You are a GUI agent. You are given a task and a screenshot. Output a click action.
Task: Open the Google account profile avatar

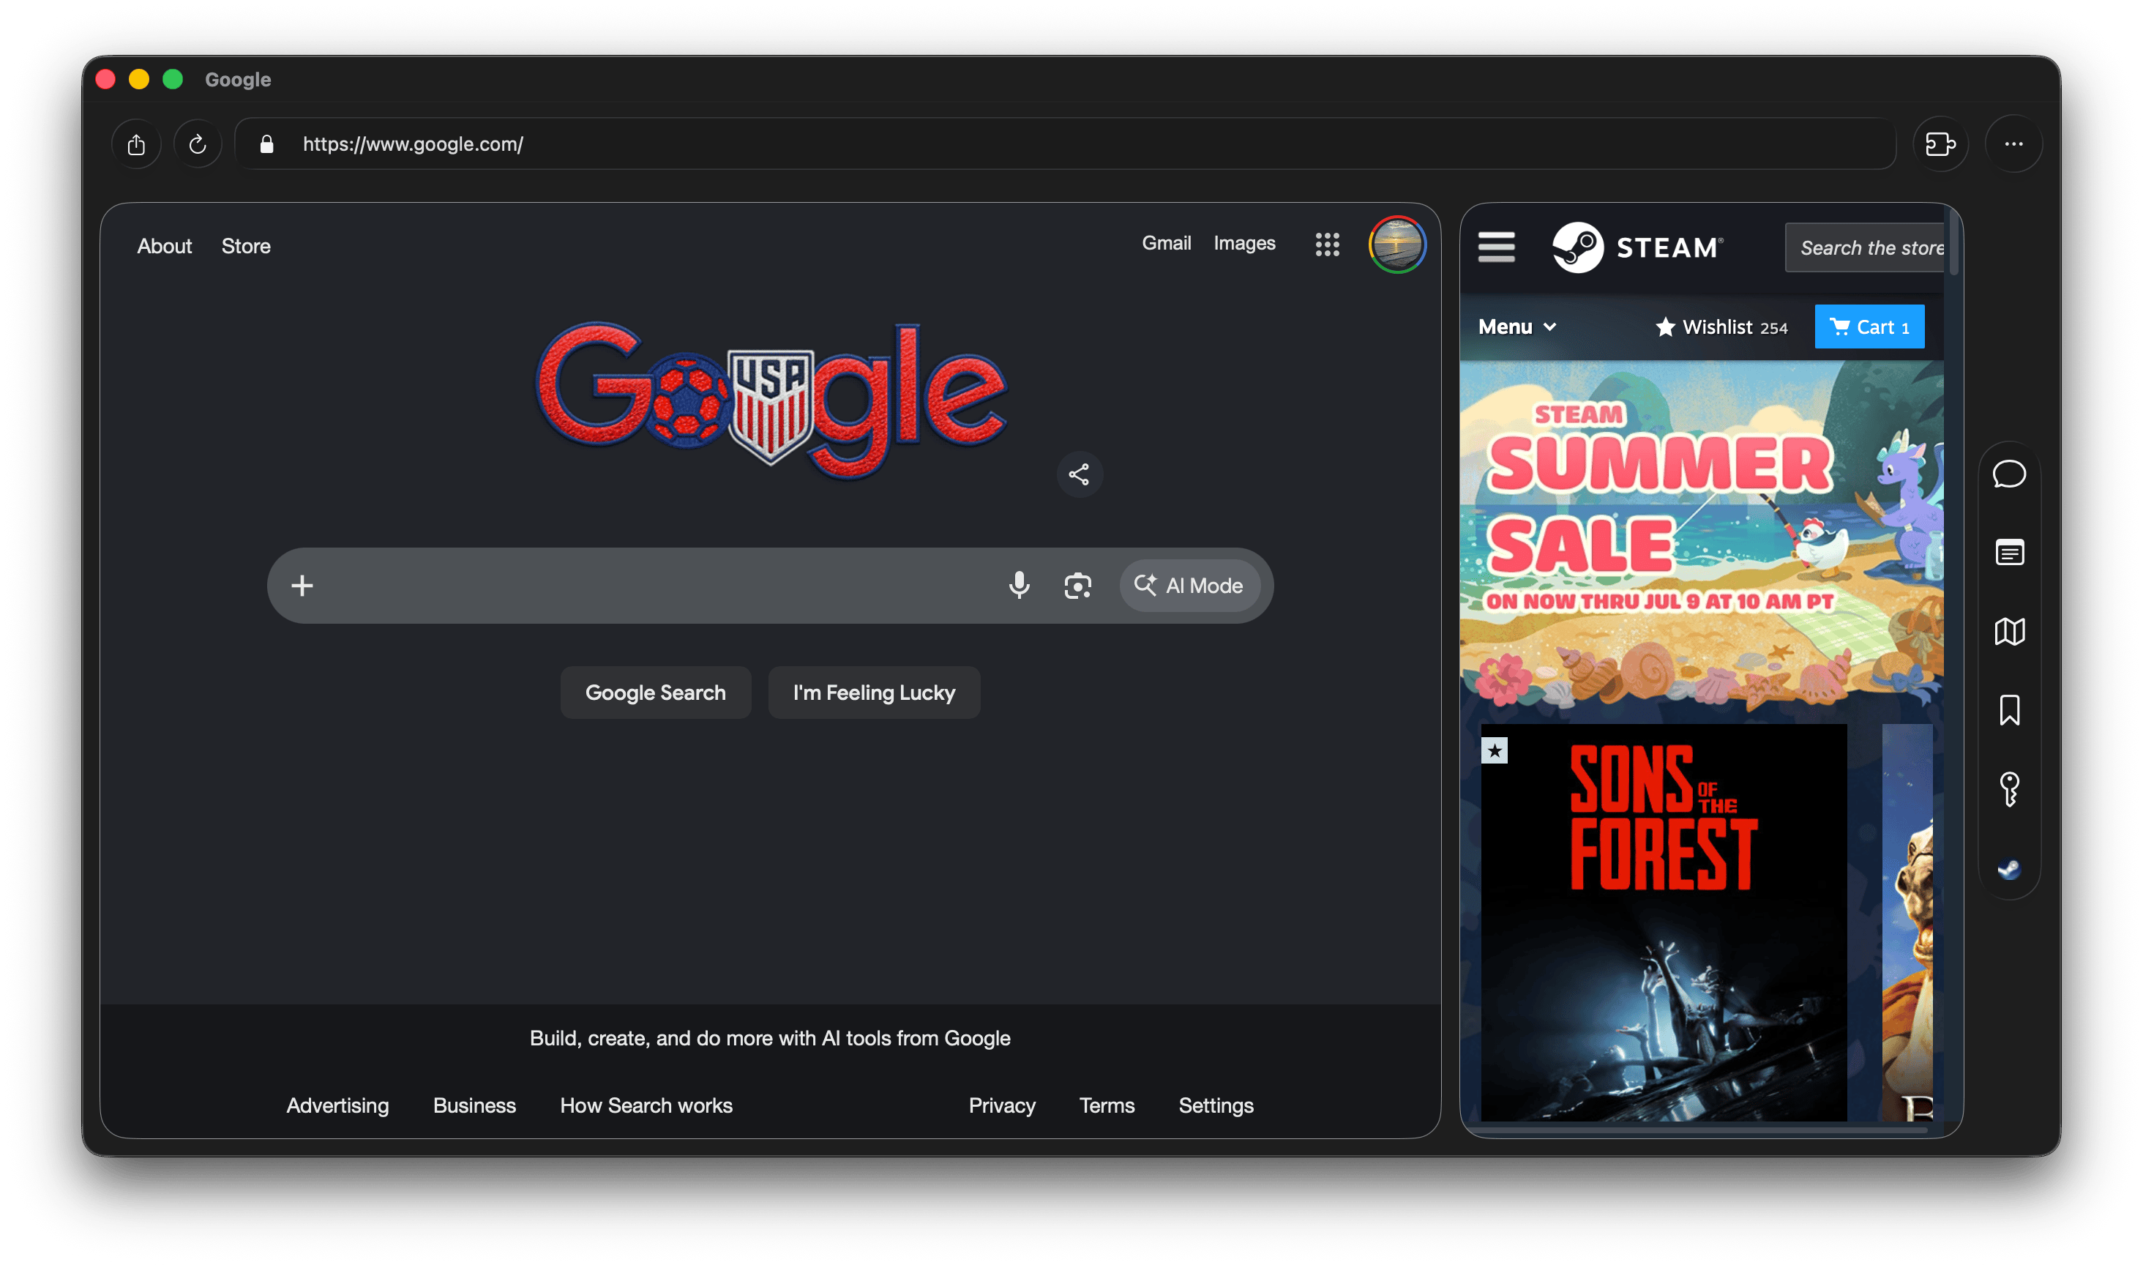coord(1396,245)
